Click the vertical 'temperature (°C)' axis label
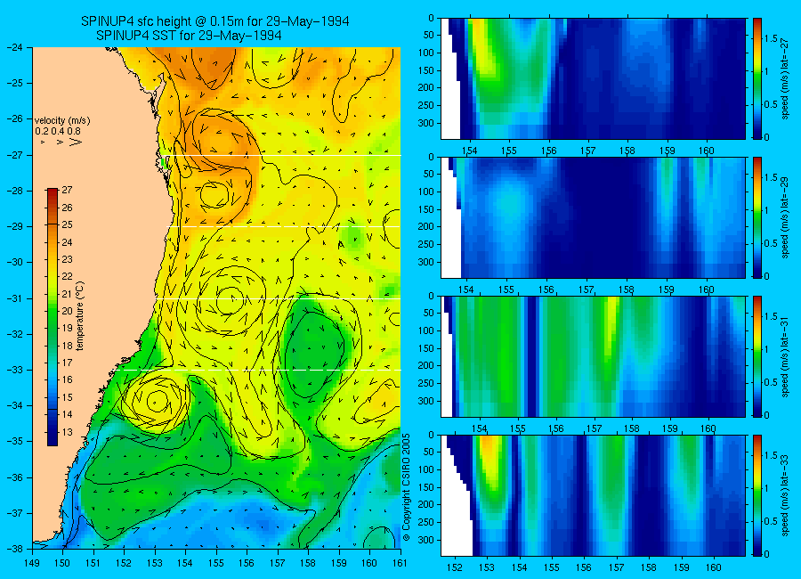 [x=80, y=316]
